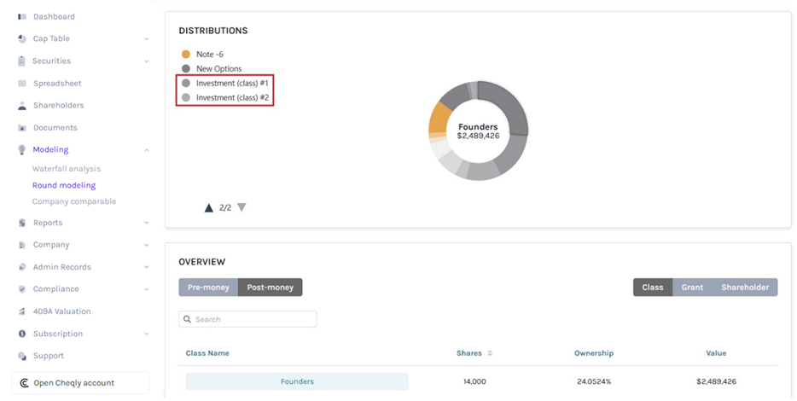Viewport: 797px width, 401px height.
Task: Click Open Cheqly account button
Action: [x=80, y=383]
